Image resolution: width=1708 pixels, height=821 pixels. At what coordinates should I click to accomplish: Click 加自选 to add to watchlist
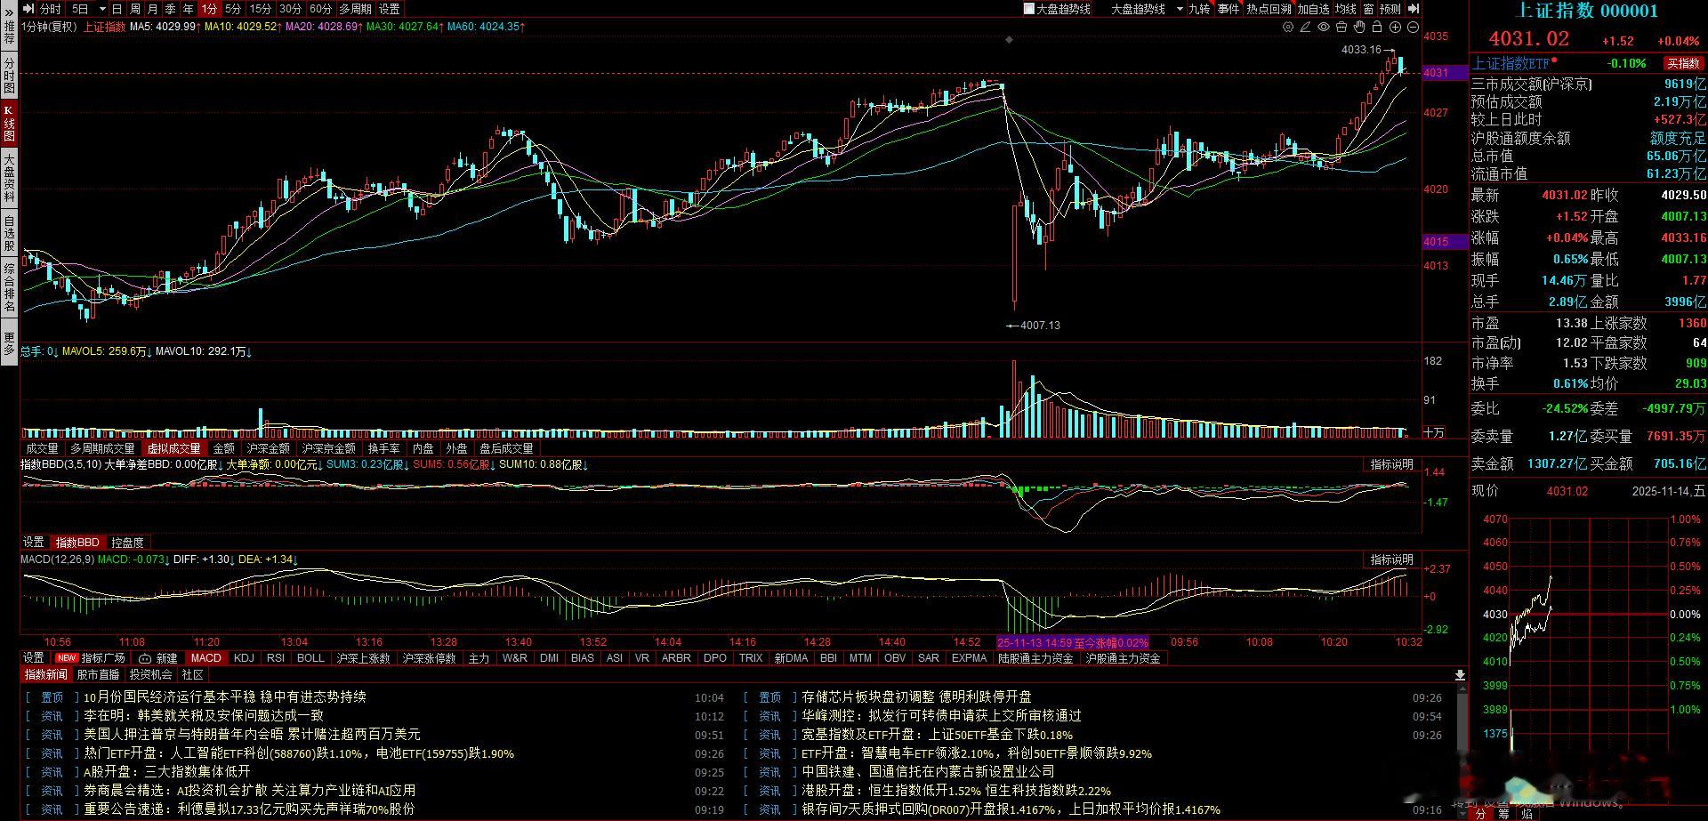1313,9
